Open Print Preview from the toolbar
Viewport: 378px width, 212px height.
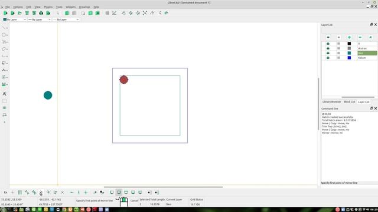pyautogui.click(x=48, y=13)
